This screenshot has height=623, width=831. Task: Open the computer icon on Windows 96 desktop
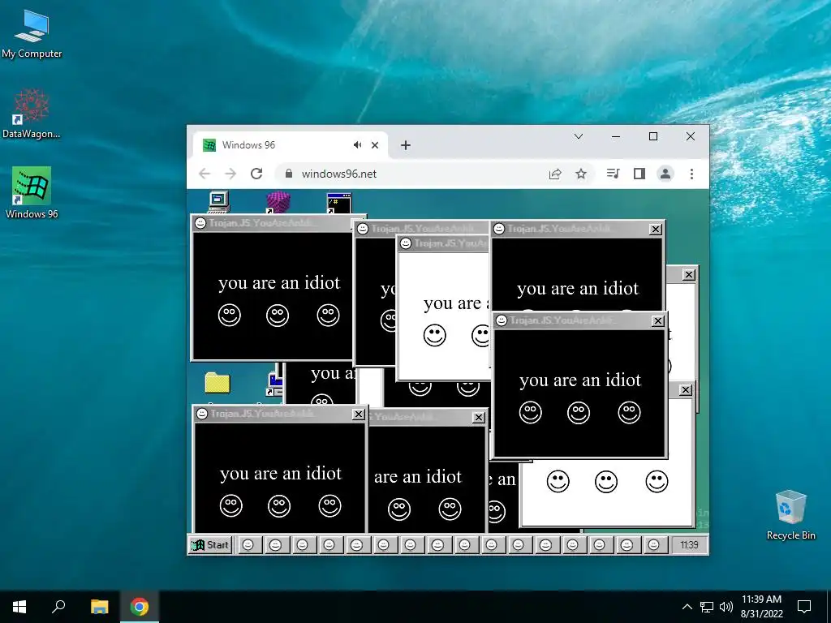[x=219, y=202]
